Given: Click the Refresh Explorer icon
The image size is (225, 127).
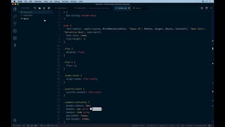Looking at the screenshot, I should click(x=44, y=8).
